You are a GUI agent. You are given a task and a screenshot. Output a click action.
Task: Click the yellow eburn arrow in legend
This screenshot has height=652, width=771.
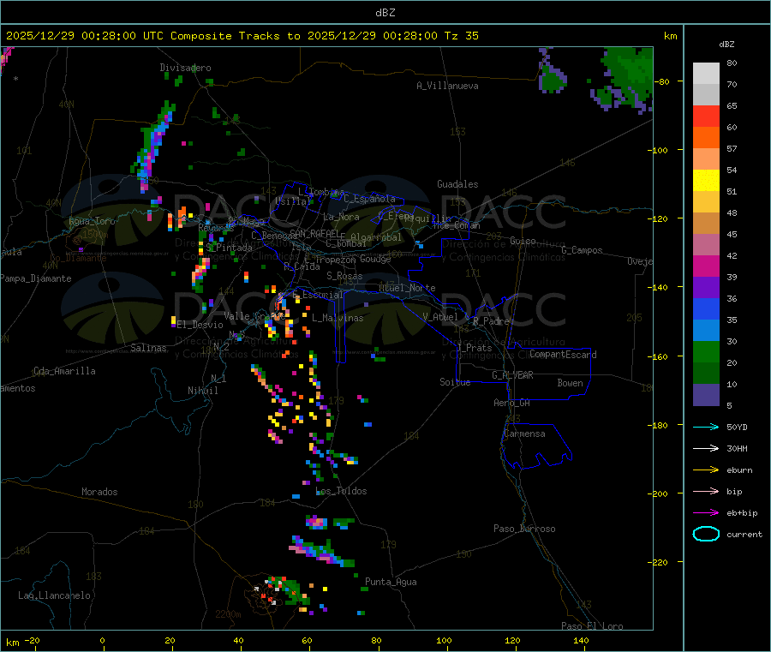(x=706, y=470)
